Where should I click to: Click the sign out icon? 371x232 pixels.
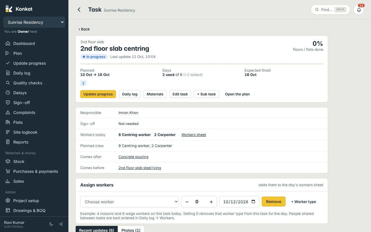click(x=61, y=224)
